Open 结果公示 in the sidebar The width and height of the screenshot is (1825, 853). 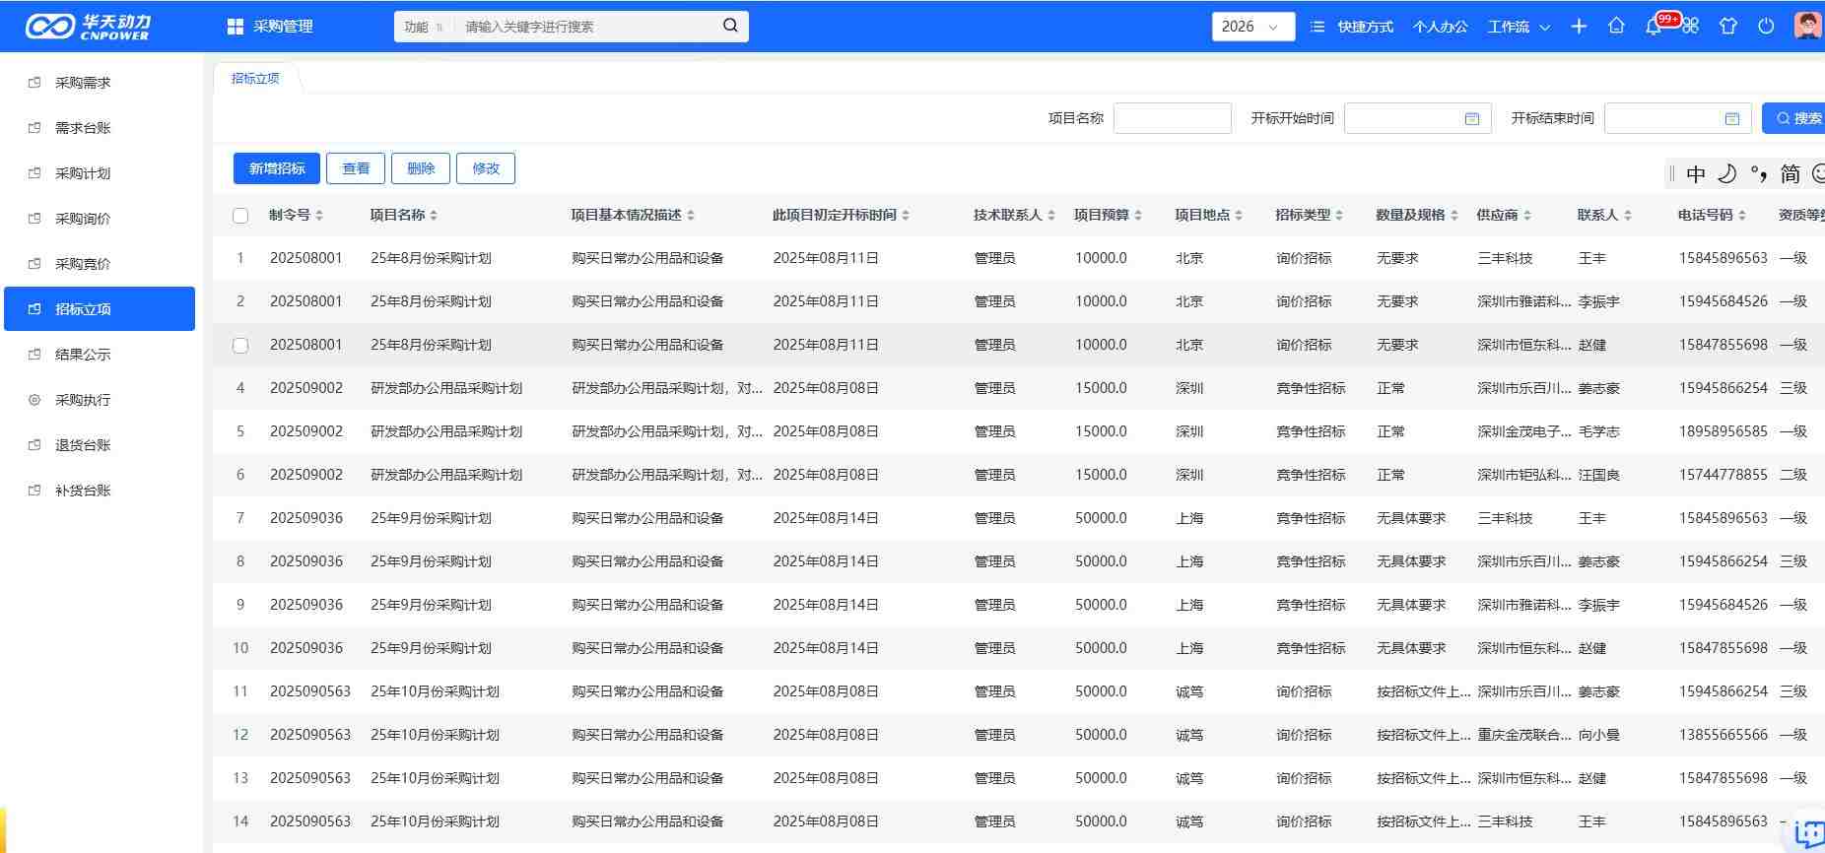[x=83, y=355]
